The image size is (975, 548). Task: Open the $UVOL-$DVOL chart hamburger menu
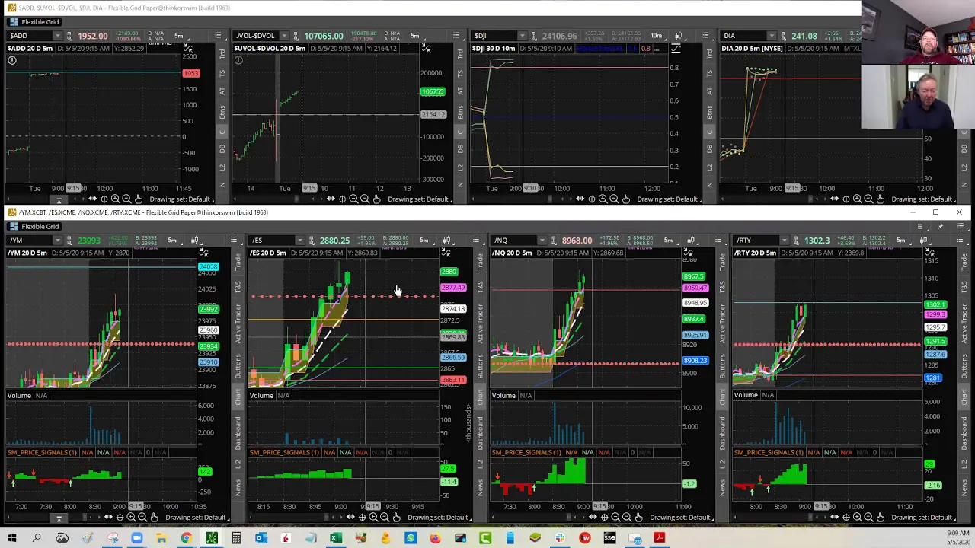click(456, 36)
